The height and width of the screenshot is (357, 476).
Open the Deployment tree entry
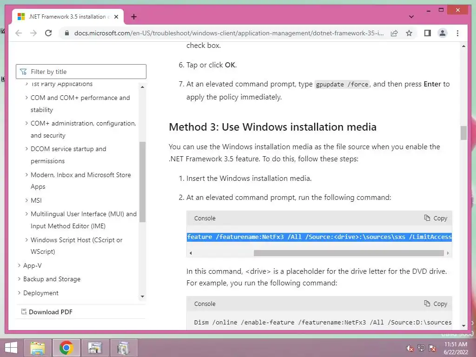click(x=41, y=293)
